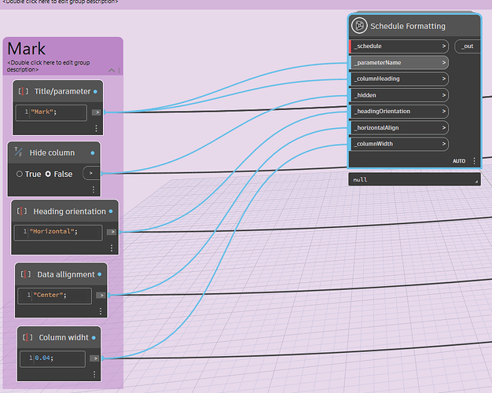
Task: Click the Schedule Formatting node title
Action: click(x=408, y=26)
